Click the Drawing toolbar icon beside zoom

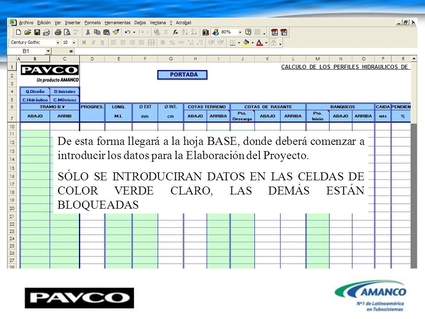tap(216, 32)
